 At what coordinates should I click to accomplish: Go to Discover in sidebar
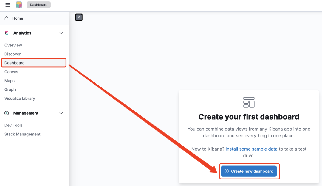click(13, 54)
